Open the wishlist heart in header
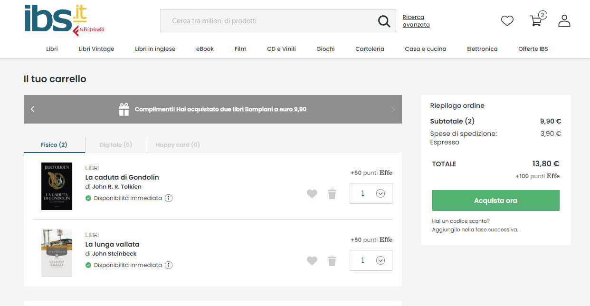This screenshot has width=590, height=306. (x=507, y=21)
